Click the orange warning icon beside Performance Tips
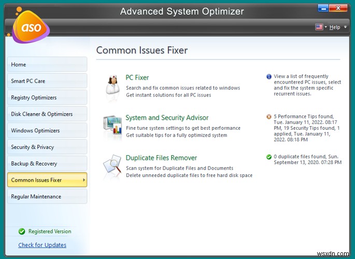This screenshot has height=259, width=355. [269, 117]
